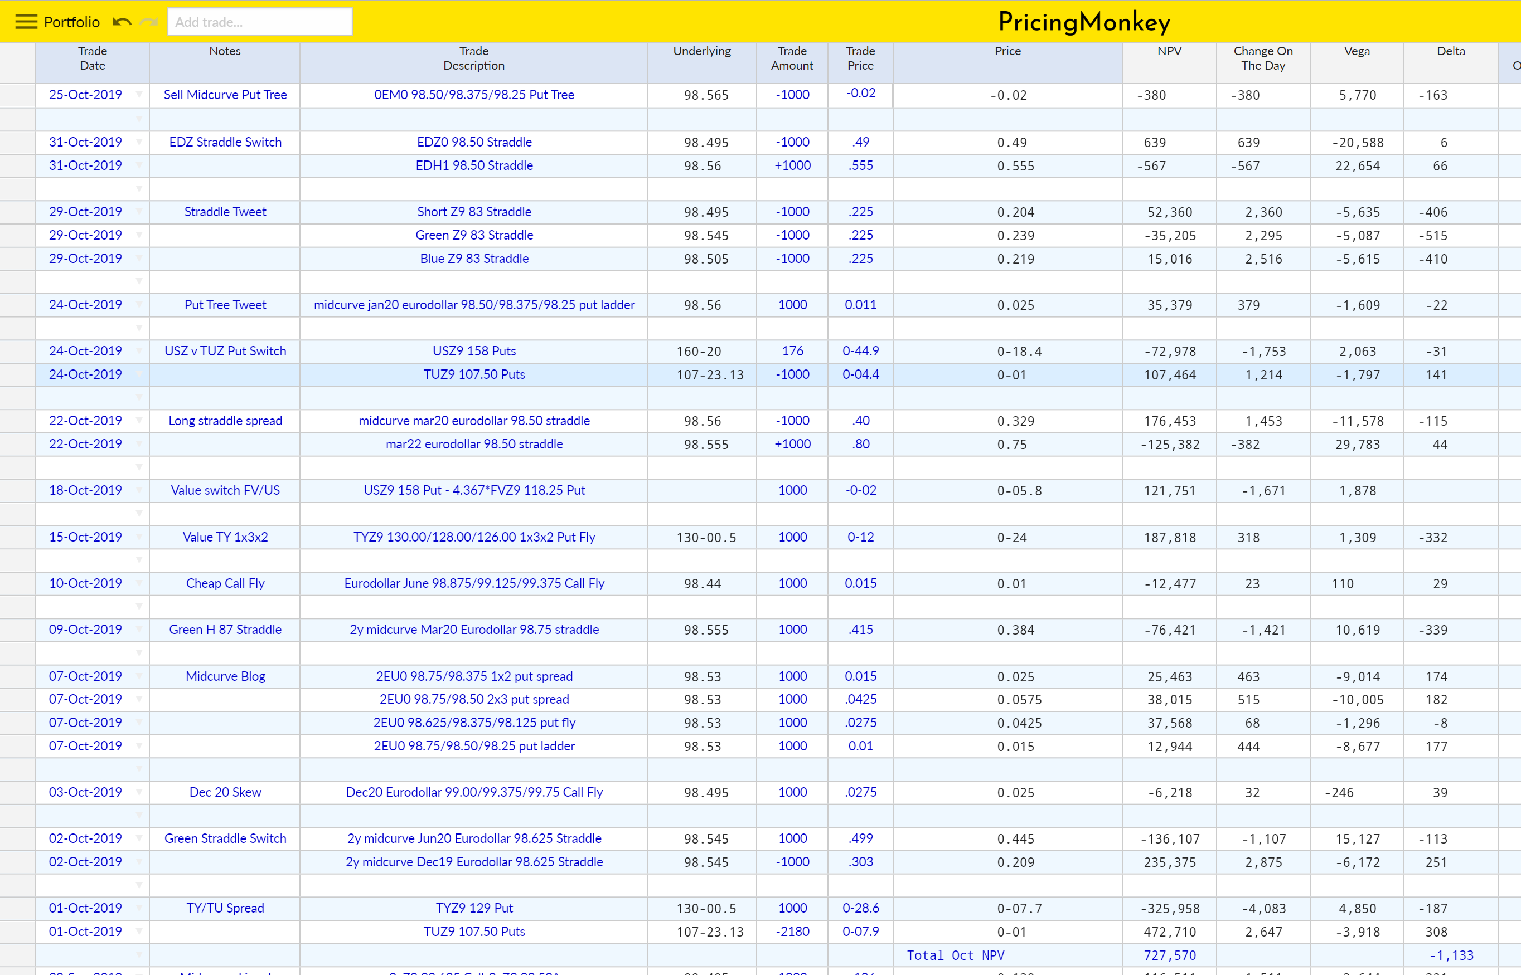This screenshot has height=975, width=1521.
Task: Open date dropdown for 10-Oct-2019 row
Action: click(x=139, y=584)
